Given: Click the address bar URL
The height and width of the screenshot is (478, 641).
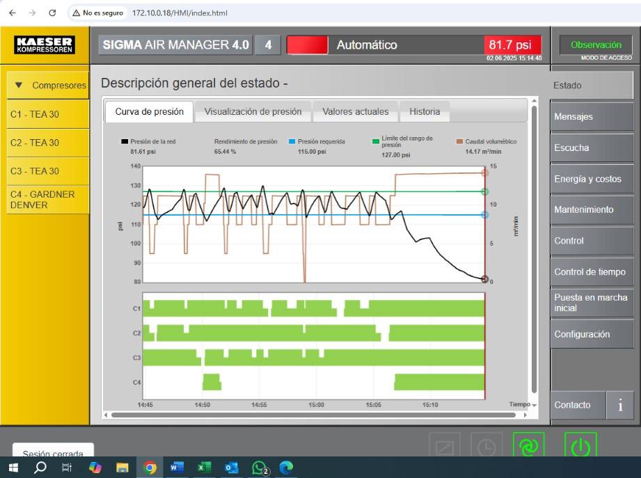Looking at the screenshot, I should 180,13.
